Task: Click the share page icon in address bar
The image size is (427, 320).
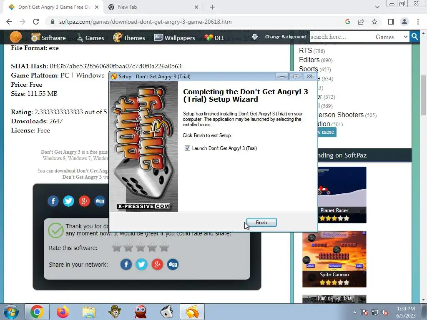Action: (x=361, y=22)
